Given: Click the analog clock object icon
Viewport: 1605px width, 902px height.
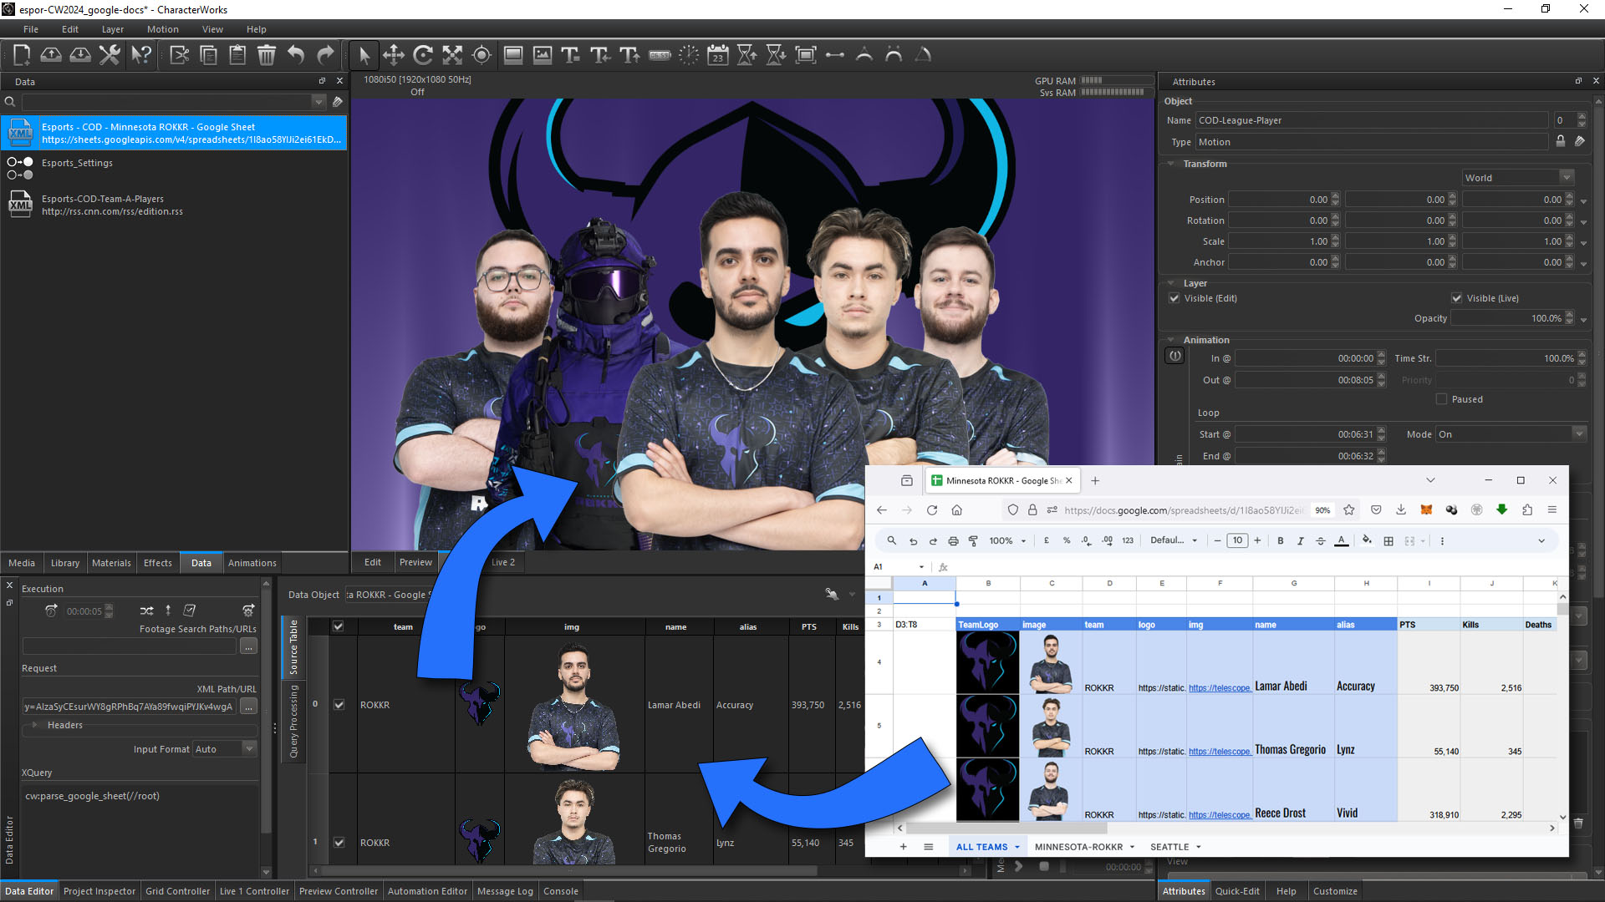Looking at the screenshot, I should click(x=689, y=55).
